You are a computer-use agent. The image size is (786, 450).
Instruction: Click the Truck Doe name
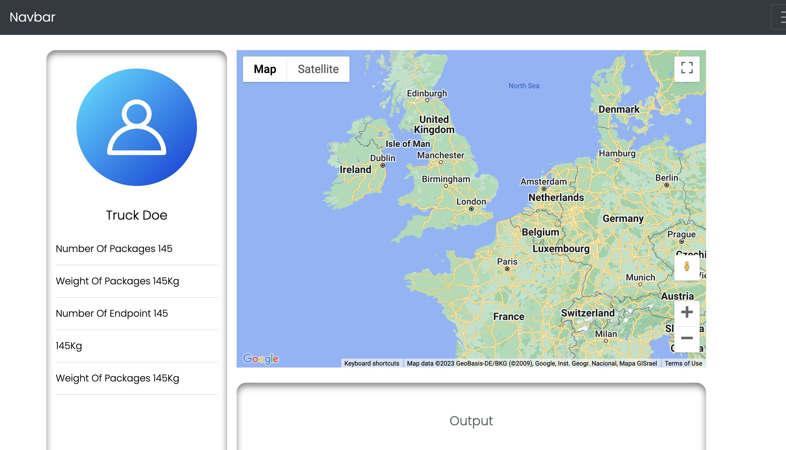(136, 215)
